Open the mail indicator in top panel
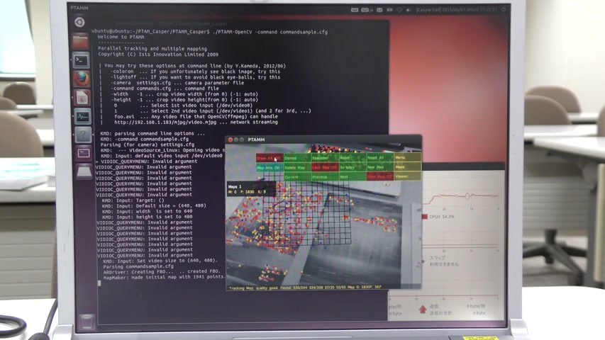This screenshot has height=340, width=605. point(379,10)
